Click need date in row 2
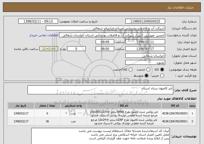The image size is (204, 144). 21,122
